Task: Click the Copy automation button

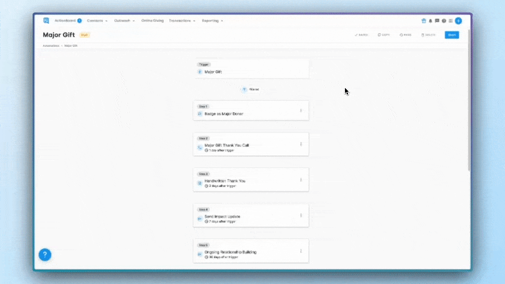Action: 383,35
